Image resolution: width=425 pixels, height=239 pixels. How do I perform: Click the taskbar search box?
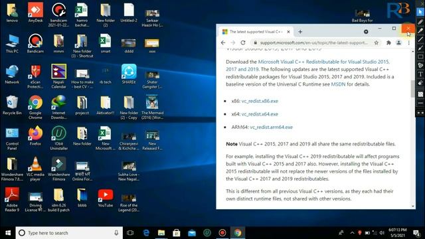(69, 233)
